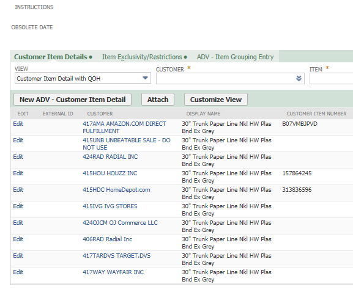Click the Item input field

coord(331,79)
